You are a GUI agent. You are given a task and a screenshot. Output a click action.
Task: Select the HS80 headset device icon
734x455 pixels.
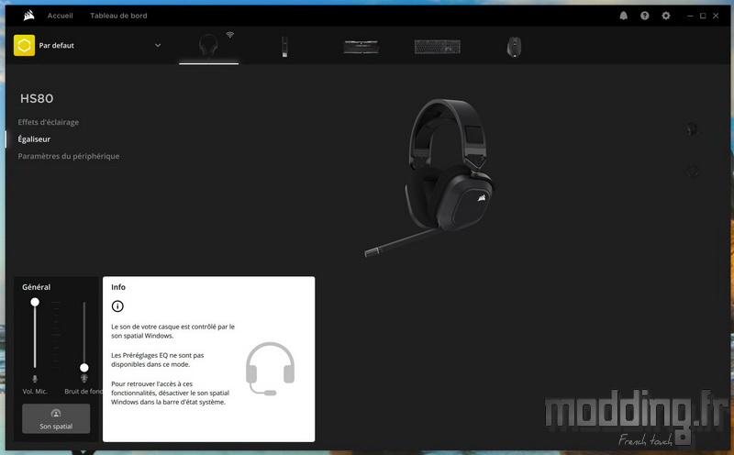pyautogui.click(x=208, y=46)
